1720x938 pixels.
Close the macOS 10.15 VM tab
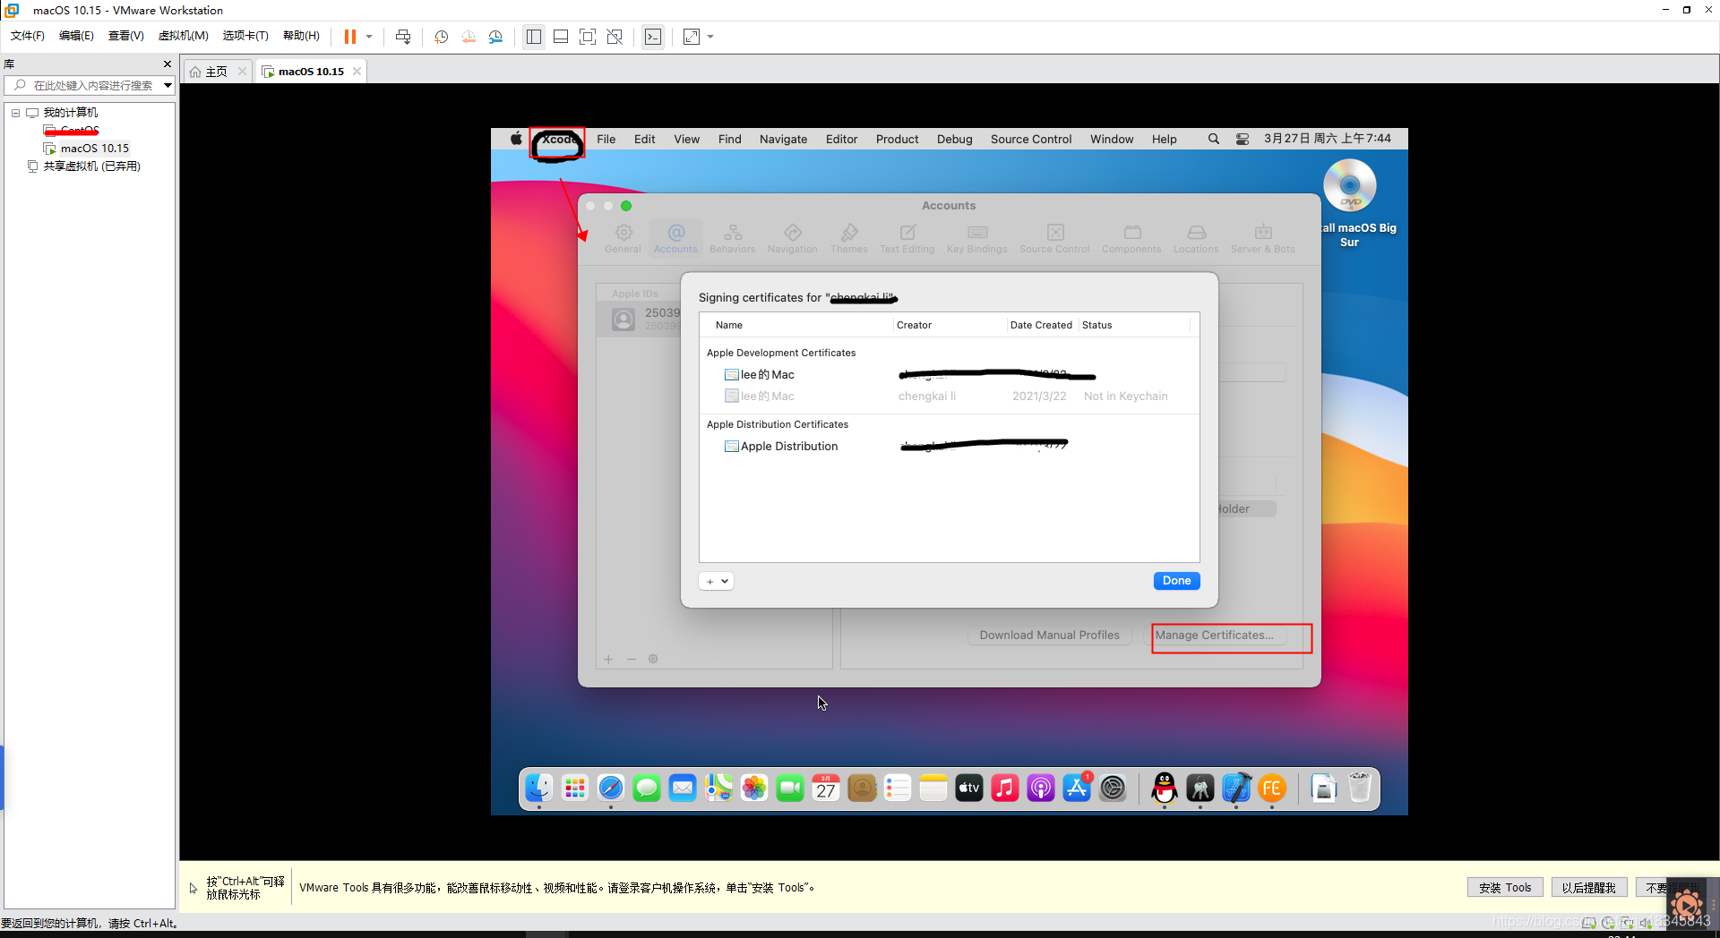(357, 72)
